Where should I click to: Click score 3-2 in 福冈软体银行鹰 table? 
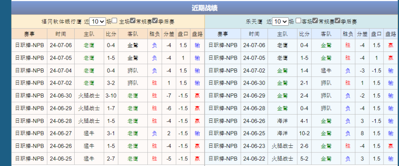pos(111,83)
